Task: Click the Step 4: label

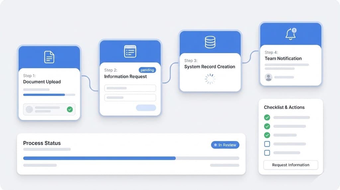Action: click(271, 52)
